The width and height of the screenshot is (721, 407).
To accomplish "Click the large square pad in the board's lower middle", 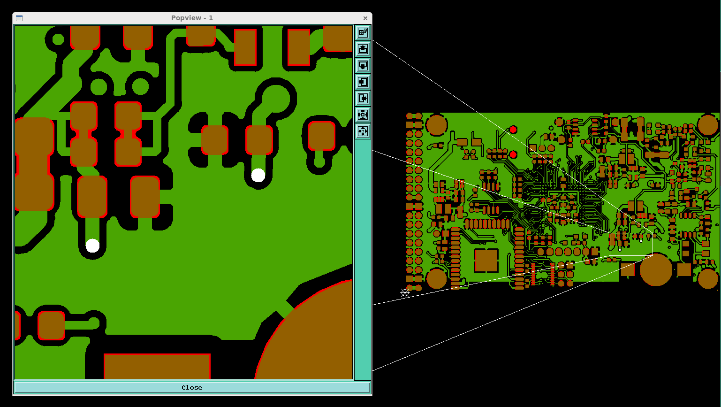I will 486,261.
